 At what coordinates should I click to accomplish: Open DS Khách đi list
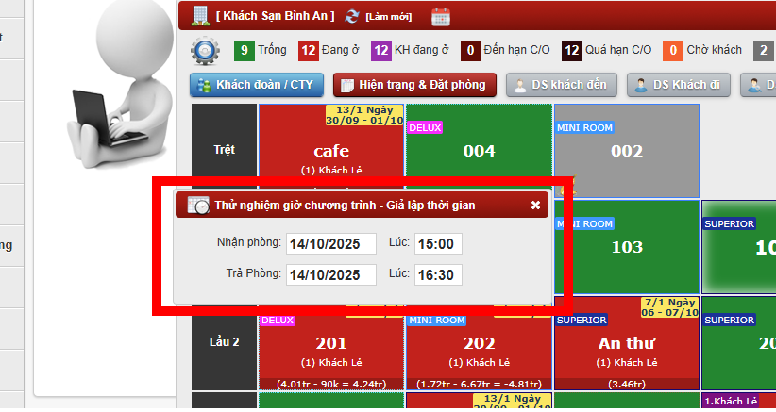click(x=679, y=85)
